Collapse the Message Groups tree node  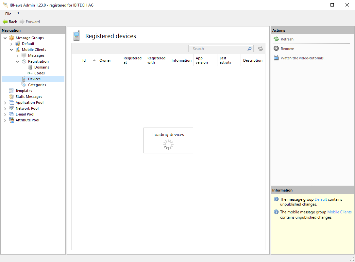[x=5, y=38]
